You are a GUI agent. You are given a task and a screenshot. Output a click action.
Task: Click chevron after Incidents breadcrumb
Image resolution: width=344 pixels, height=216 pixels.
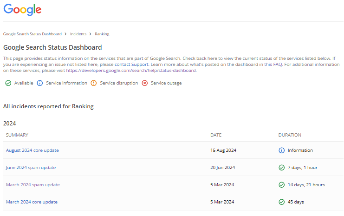pyautogui.click(x=90, y=34)
